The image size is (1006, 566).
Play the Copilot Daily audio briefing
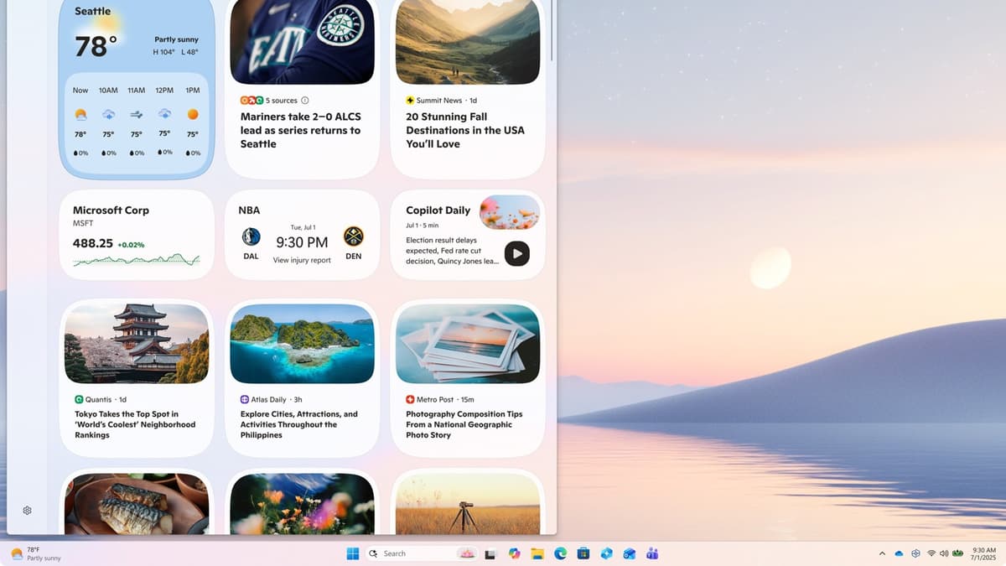coord(517,253)
